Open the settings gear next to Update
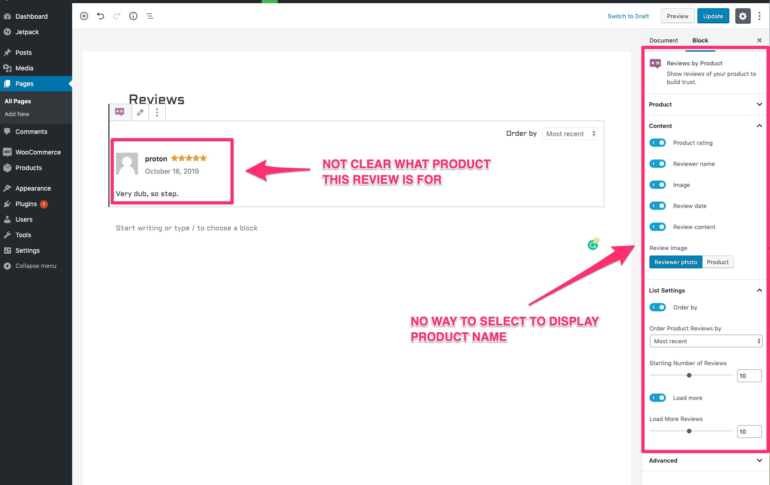 click(x=743, y=16)
